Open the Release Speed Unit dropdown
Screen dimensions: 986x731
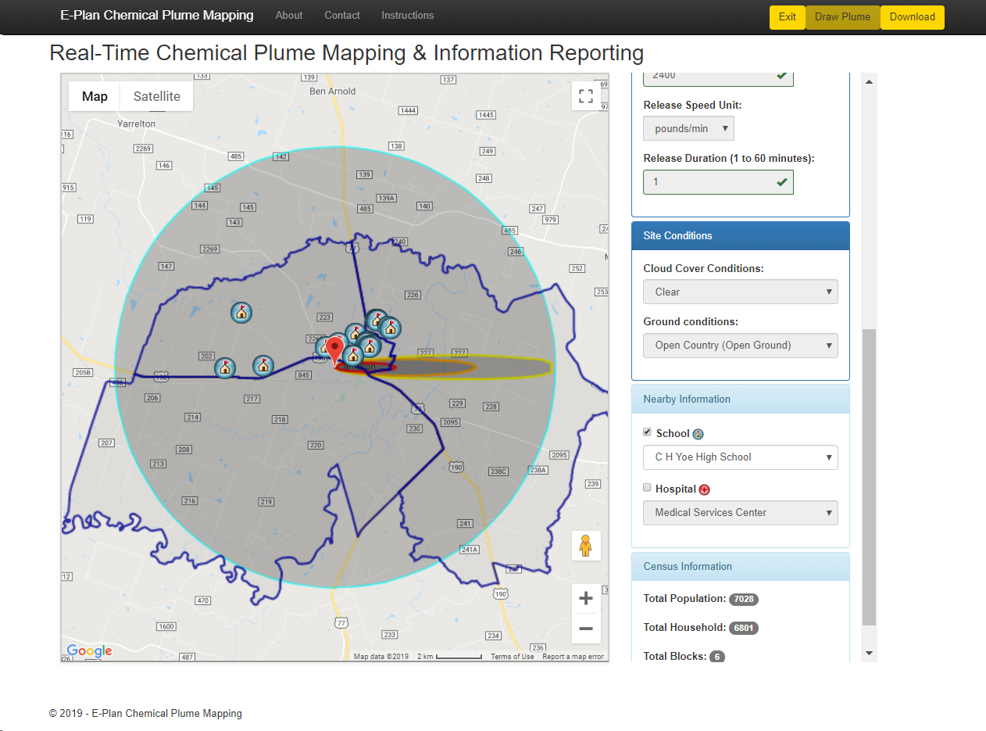point(688,129)
